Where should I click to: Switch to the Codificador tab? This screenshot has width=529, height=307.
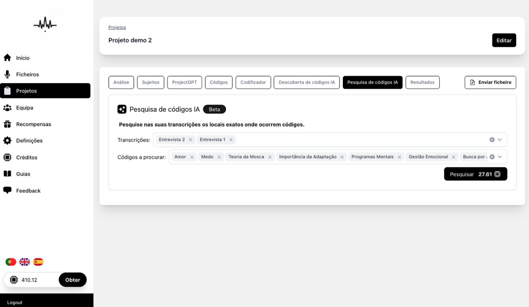(253, 82)
